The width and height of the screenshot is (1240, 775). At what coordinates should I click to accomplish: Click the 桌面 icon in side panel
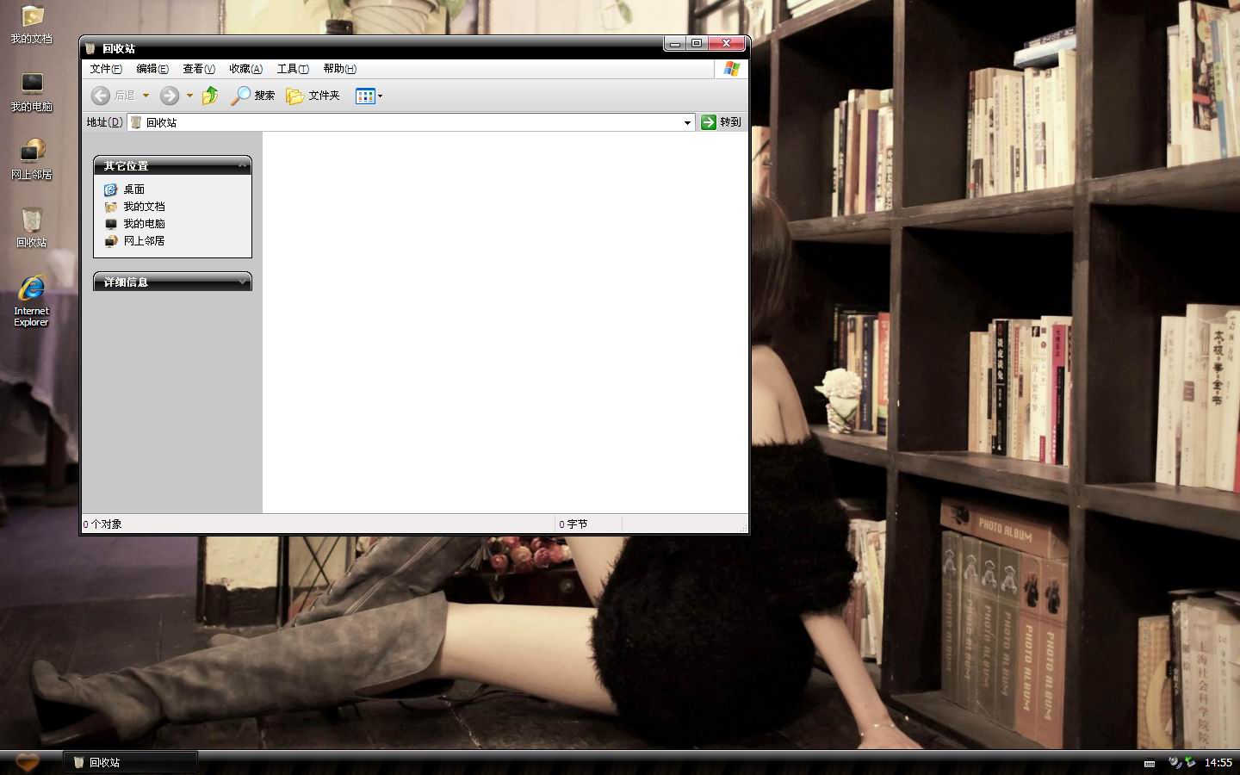pyautogui.click(x=110, y=189)
